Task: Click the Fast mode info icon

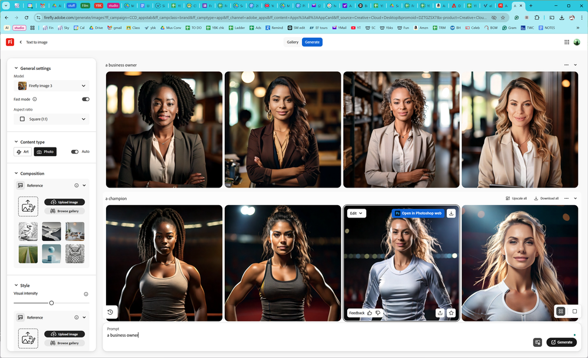Action: point(35,99)
